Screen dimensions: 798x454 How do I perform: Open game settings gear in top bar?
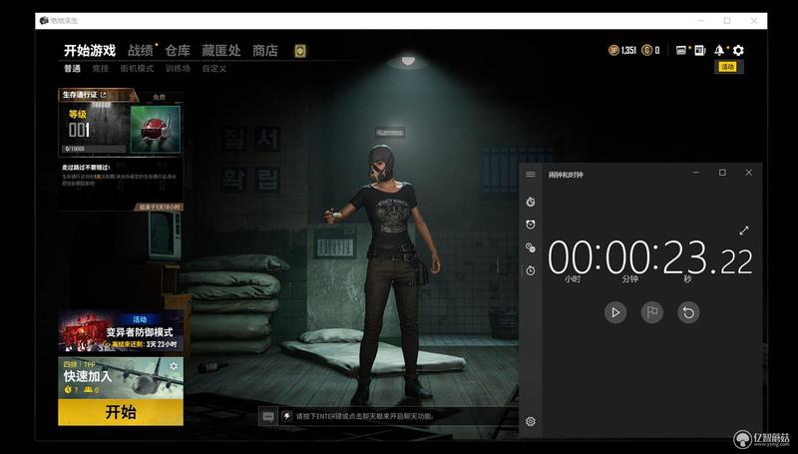click(738, 50)
